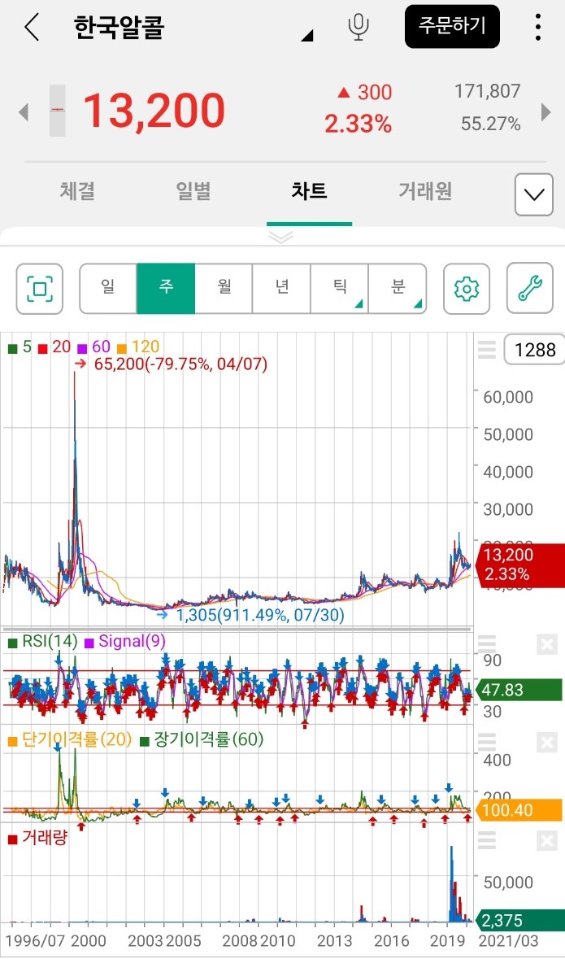This screenshot has width=565, height=959.
Task: Tap the microphone voice search icon
Action: click(x=359, y=28)
